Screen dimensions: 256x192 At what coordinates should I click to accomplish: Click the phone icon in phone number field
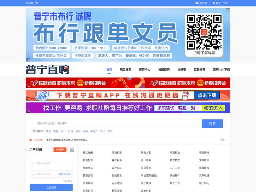click(33, 163)
